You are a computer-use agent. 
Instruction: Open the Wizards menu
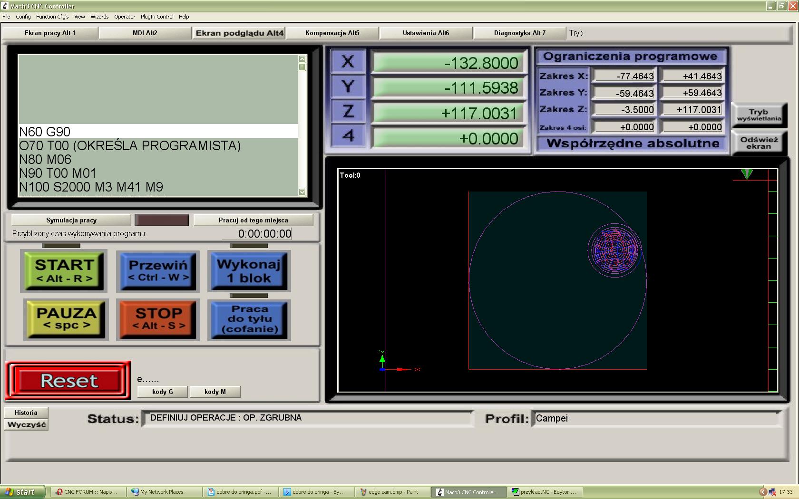99,17
